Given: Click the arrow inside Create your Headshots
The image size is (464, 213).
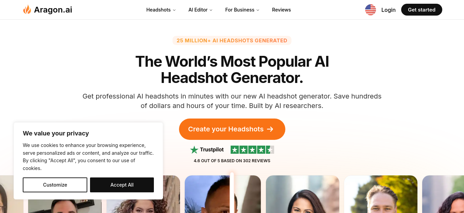Looking at the screenshot, I should [270, 129].
